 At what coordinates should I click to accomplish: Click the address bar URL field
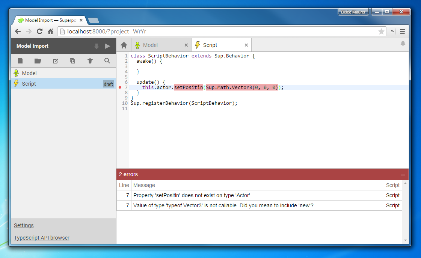[222, 32]
